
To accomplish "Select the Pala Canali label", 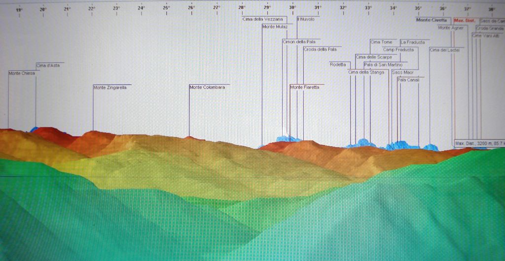I will point(407,79).
